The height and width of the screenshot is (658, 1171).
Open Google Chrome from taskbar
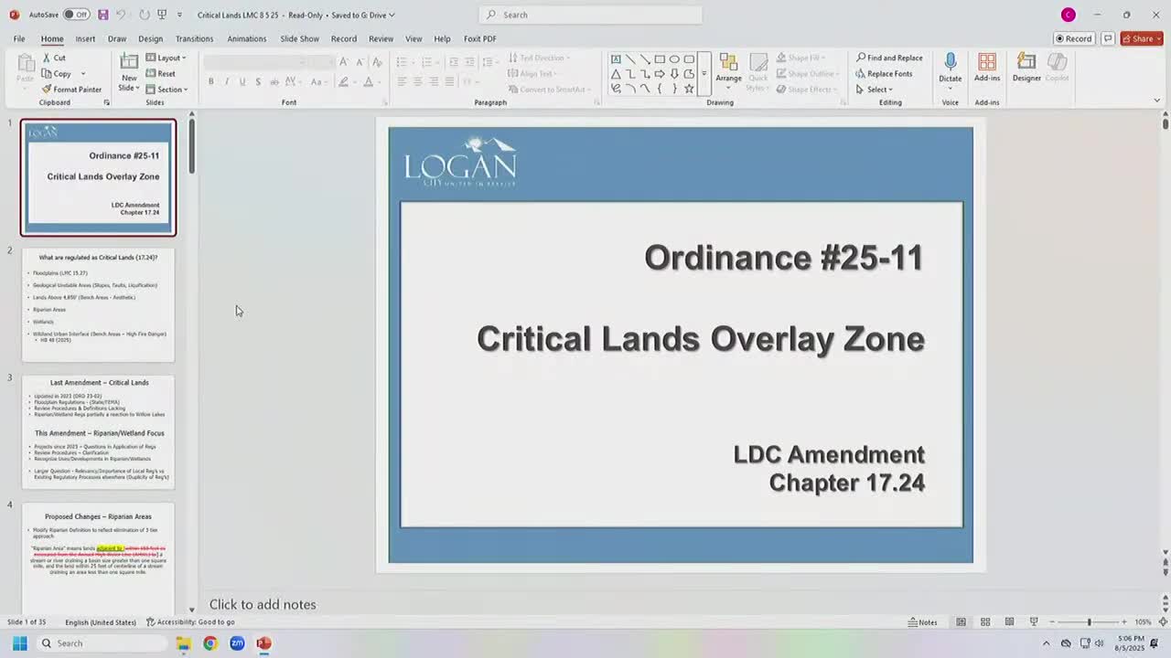point(210,643)
